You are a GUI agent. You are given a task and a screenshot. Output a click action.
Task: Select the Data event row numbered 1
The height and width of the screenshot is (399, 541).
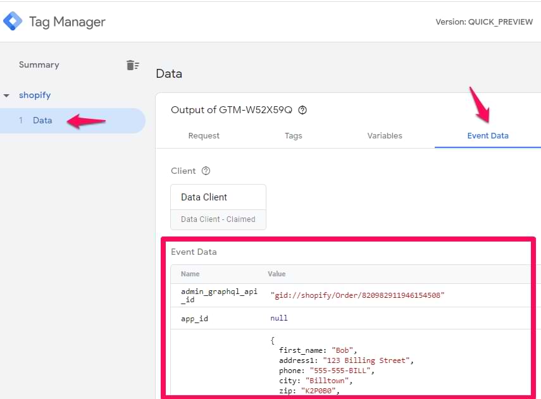pos(73,121)
